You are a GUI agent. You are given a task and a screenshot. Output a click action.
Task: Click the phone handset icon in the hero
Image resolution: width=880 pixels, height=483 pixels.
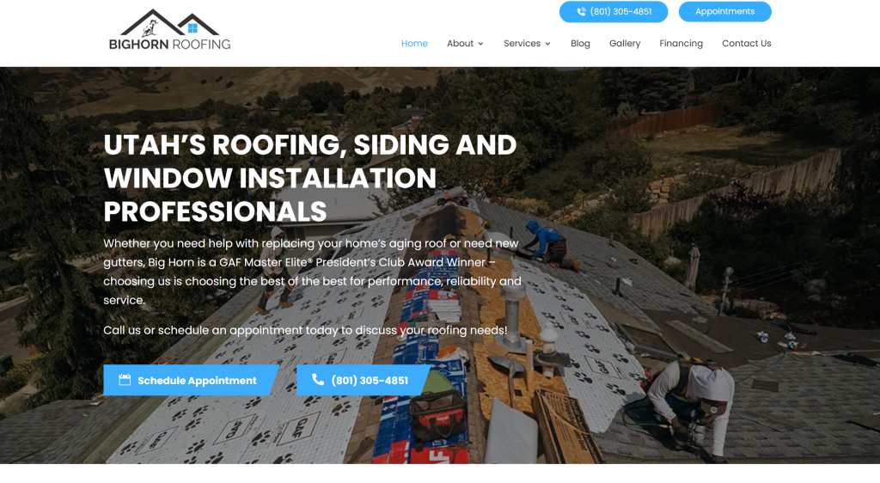tap(318, 380)
